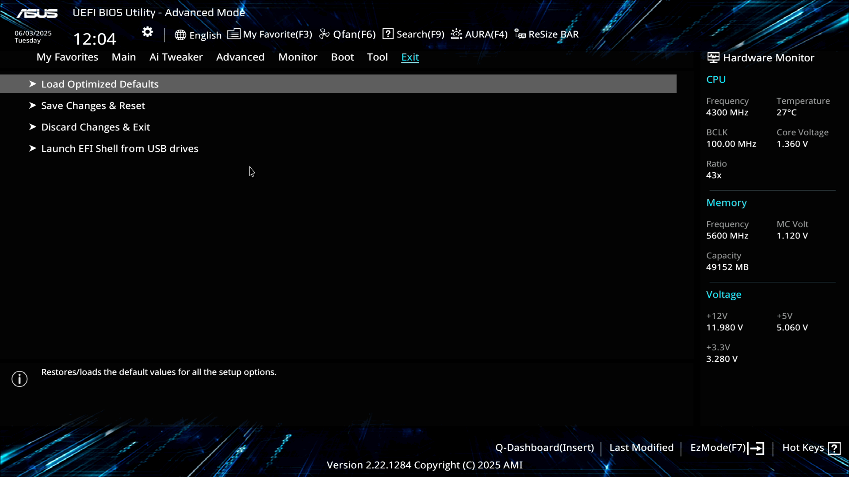Switch to the Advanced tab

tap(240, 57)
